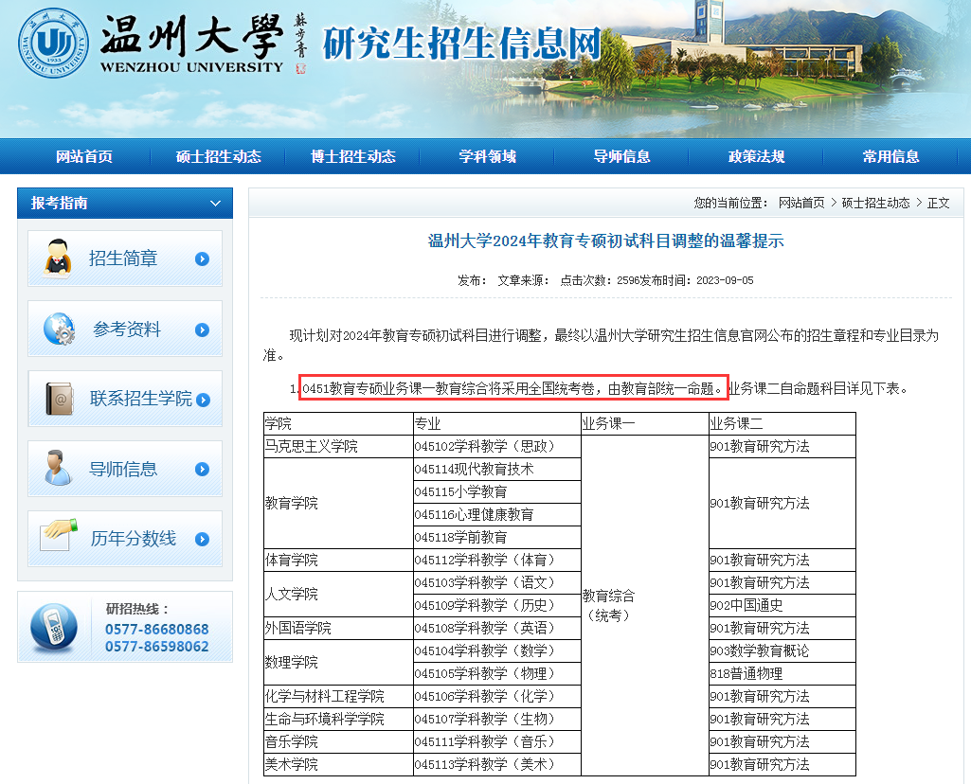Click the 历年分数线 hand paper icon
Viewport: 971px width, 784px height.
(59, 535)
